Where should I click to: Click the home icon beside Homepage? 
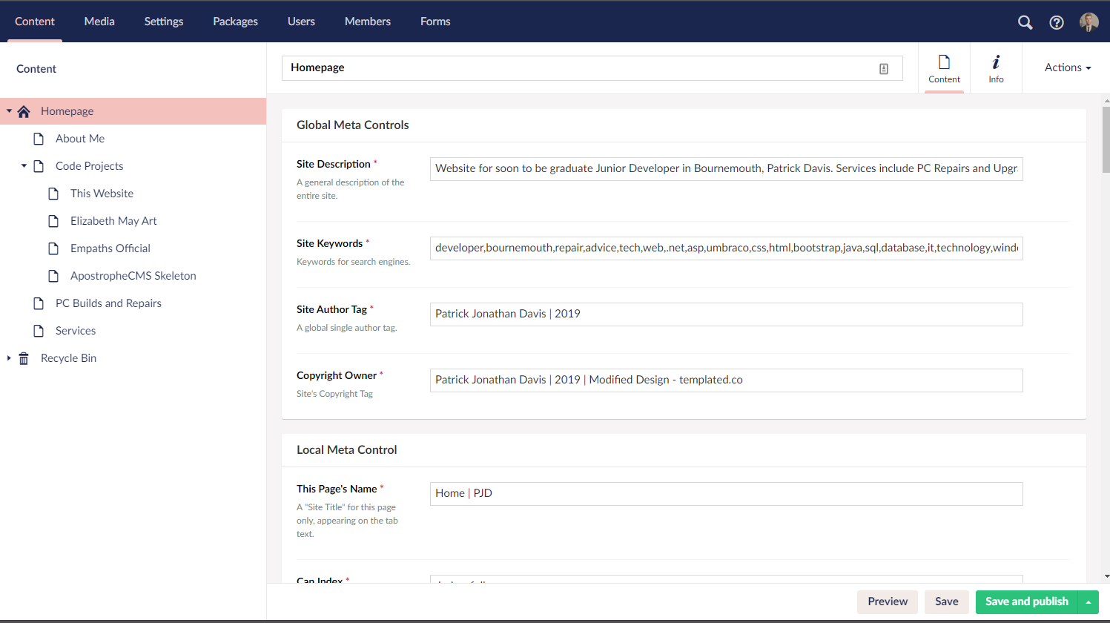point(24,111)
